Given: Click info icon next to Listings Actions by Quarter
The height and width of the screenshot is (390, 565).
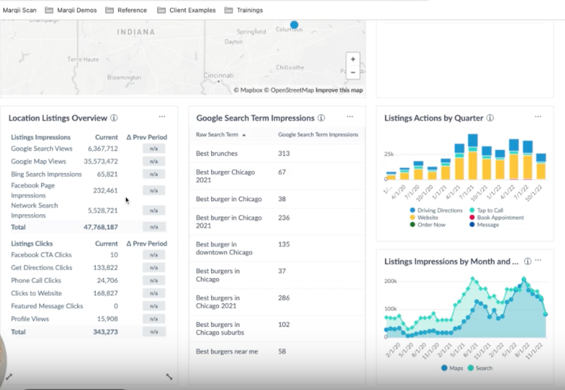Looking at the screenshot, I should point(490,118).
